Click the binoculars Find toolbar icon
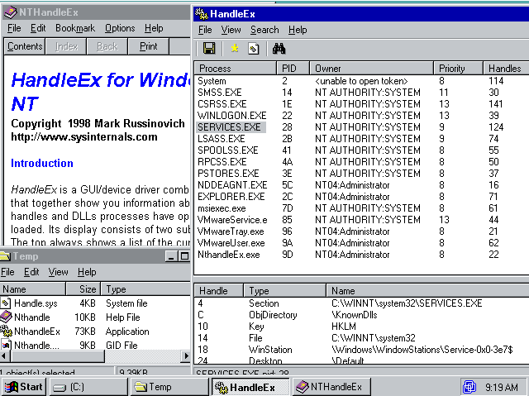529x396 pixels. coord(279,49)
